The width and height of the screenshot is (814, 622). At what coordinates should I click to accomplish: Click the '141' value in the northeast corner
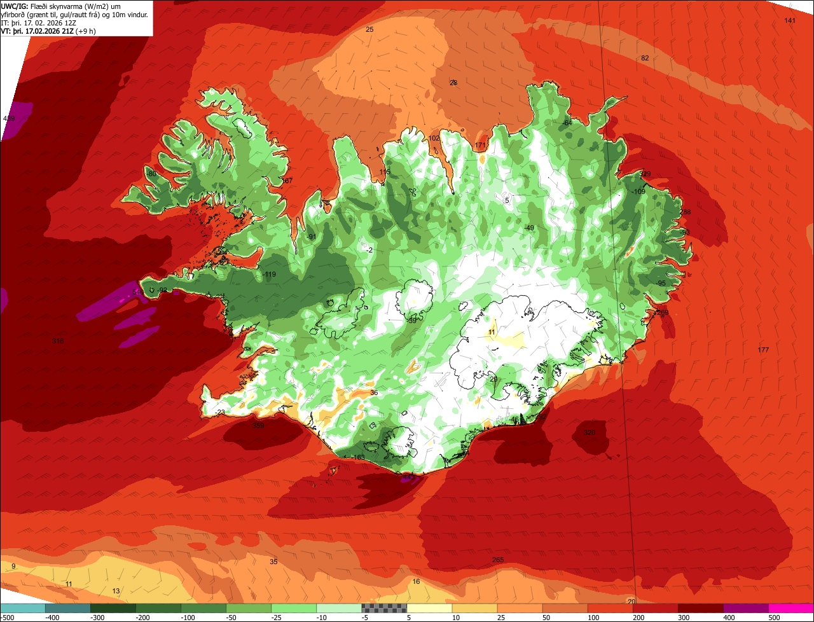tap(790, 21)
